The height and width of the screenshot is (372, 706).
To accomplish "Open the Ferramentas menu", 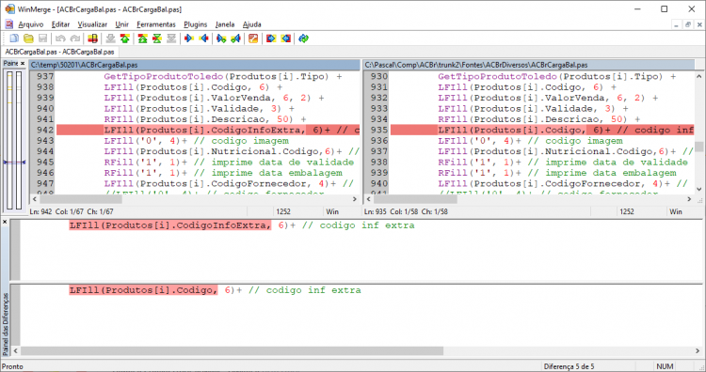I will click(x=156, y=24).
